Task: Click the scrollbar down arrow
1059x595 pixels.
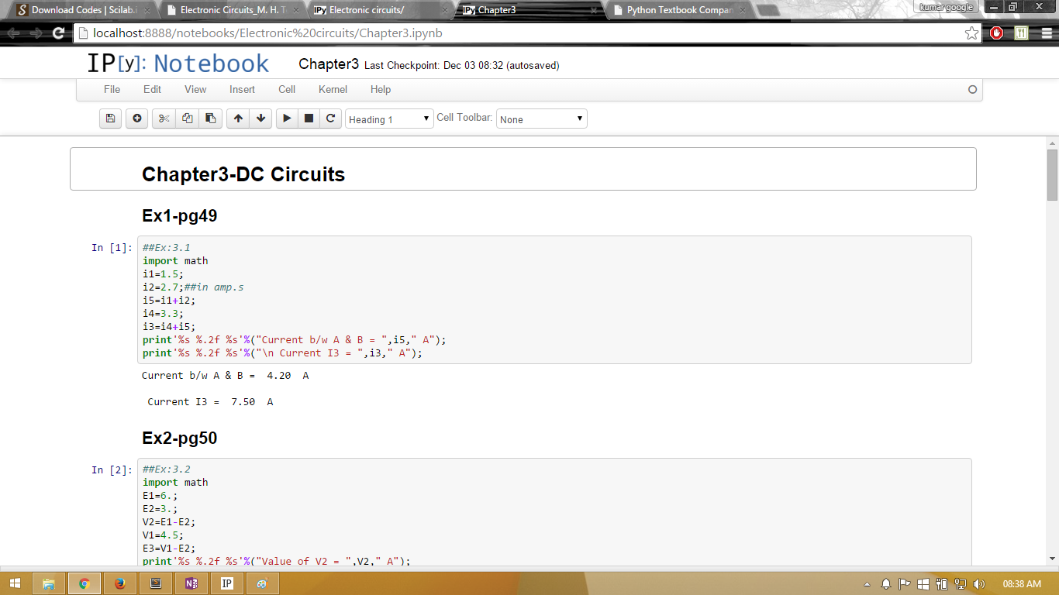Action: point(1052,559)
